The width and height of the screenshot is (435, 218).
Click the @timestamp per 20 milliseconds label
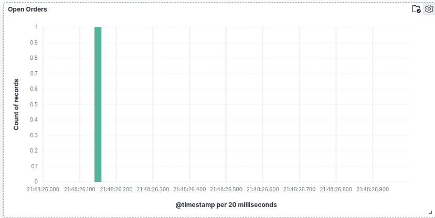[x=226, y=204]
